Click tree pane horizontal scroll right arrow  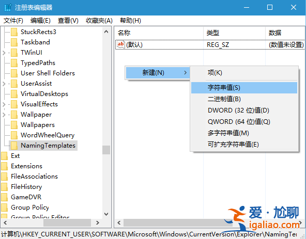point(98,222)
